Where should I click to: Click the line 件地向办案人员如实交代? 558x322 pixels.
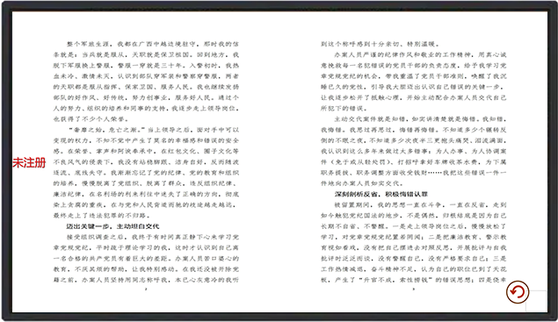[362, 183]
